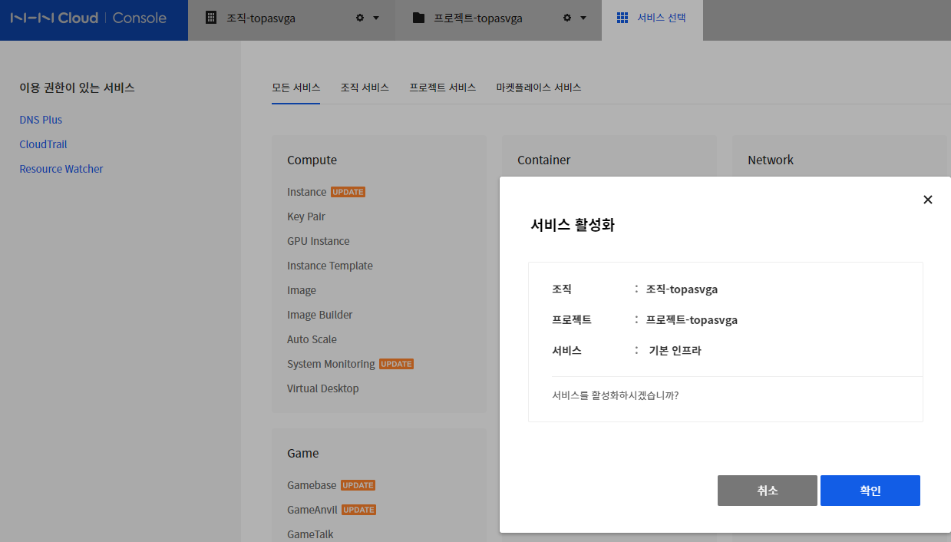Open DNS Plus in sidebar
The width and height of the screenshot is (951, 542).
point(41,120)
